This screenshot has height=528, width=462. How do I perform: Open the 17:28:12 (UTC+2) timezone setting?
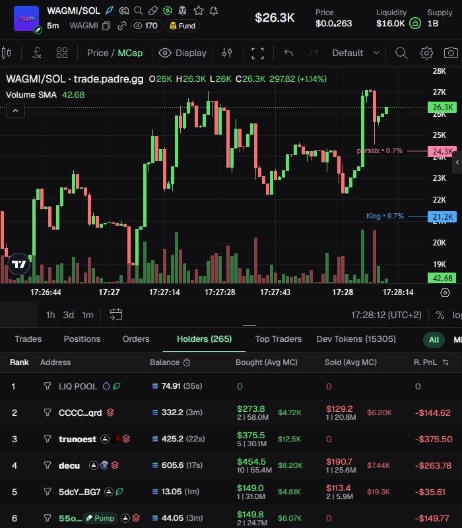tap(386, 315)
